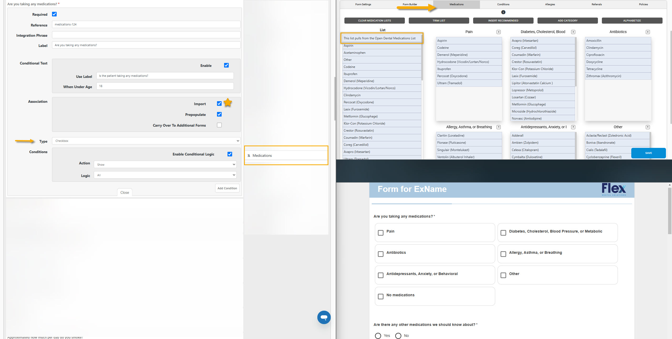Viewport: 672px width, 339px height.
Task: Check the Other checkbox in the form preview
Action: click(x=503, y=275)
